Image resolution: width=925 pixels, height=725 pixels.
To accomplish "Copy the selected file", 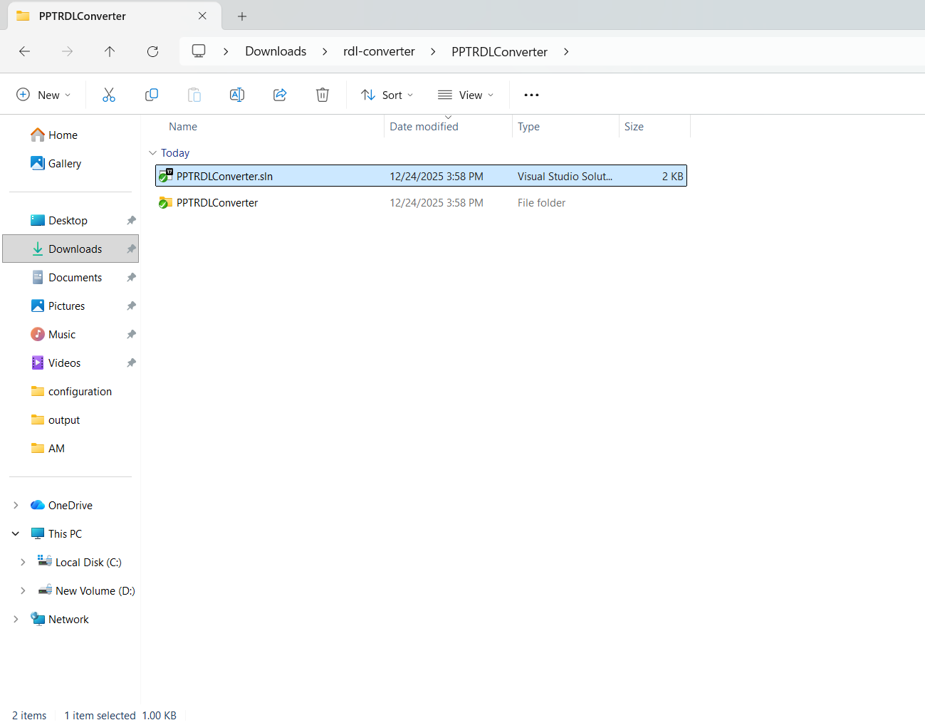I will pyautogui.click(x=151, y=94).
